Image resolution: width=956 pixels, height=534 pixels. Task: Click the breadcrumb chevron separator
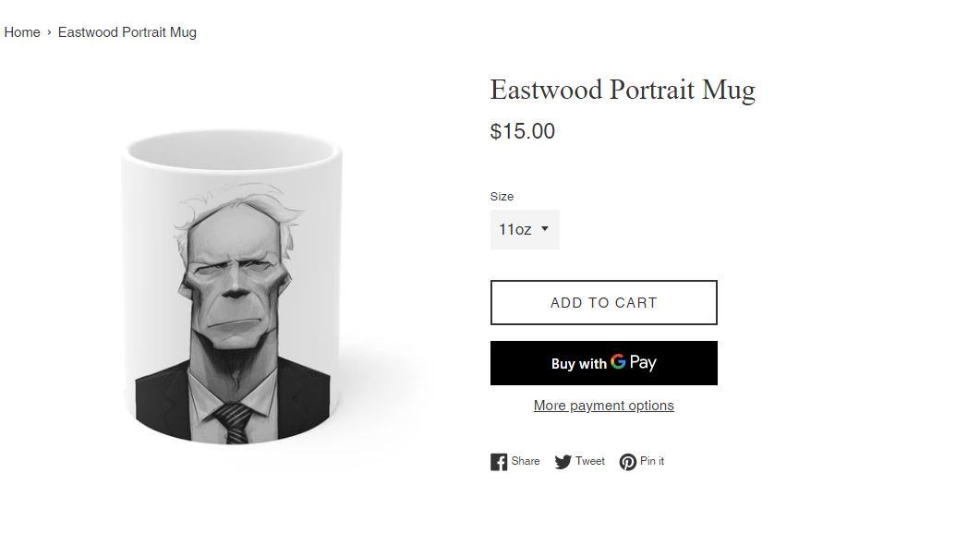tap(49, 32)
